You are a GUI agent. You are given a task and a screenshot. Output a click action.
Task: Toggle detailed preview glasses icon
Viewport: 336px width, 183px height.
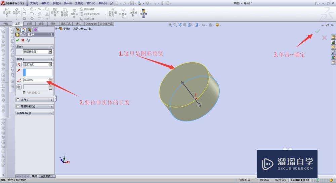coord(28,40)
